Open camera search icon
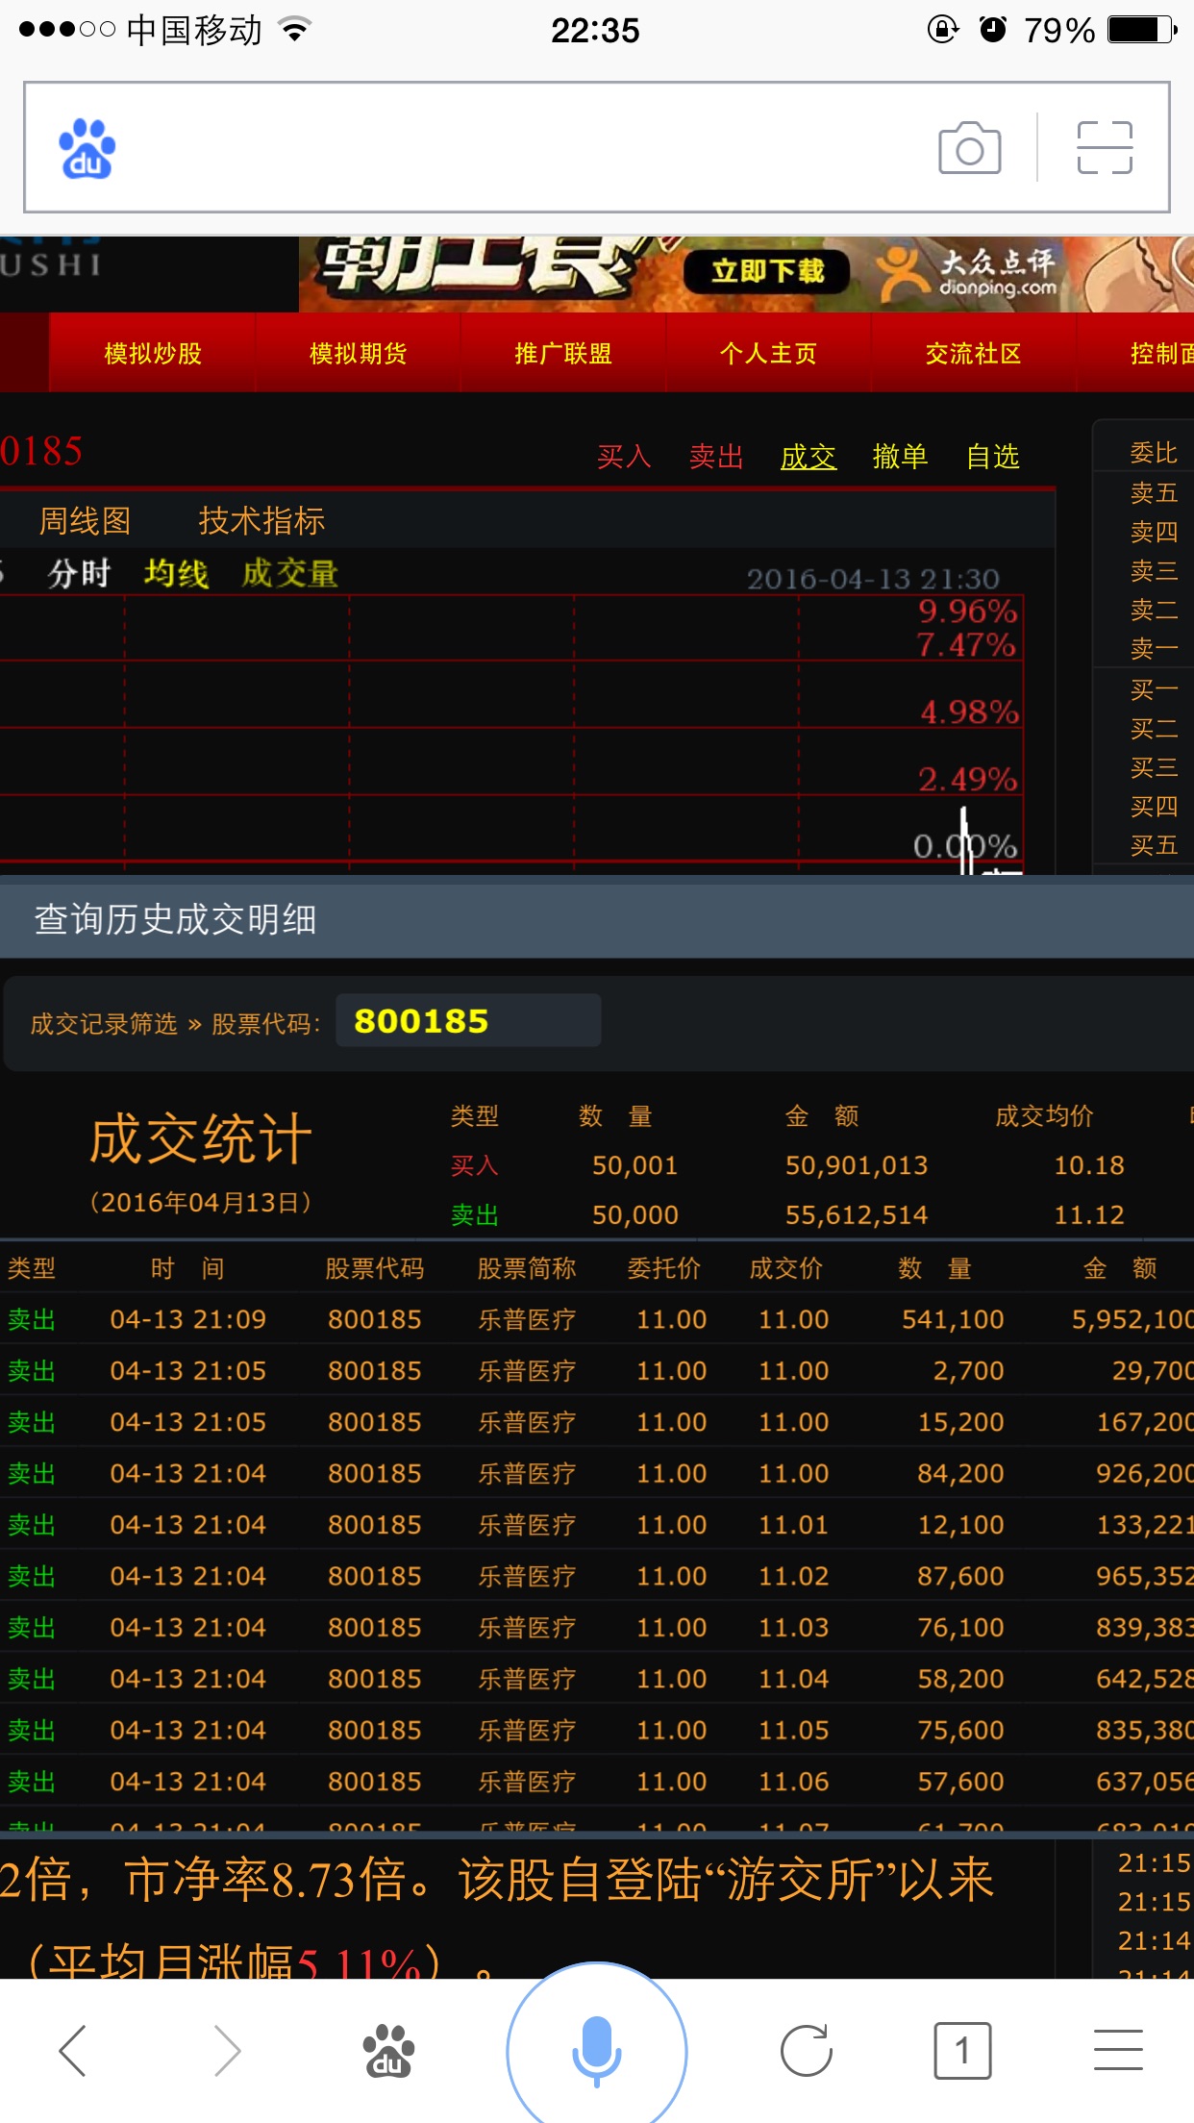Viewport: 1194px width, 2123px height. point(969,148)
